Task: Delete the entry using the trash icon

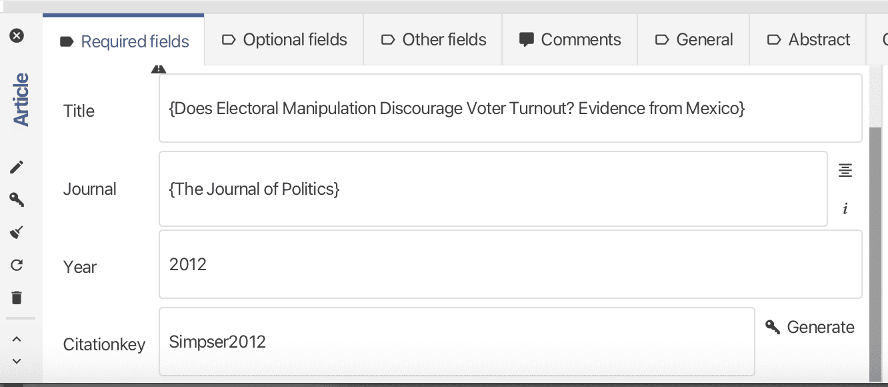Action: click(x=17, y=298)
